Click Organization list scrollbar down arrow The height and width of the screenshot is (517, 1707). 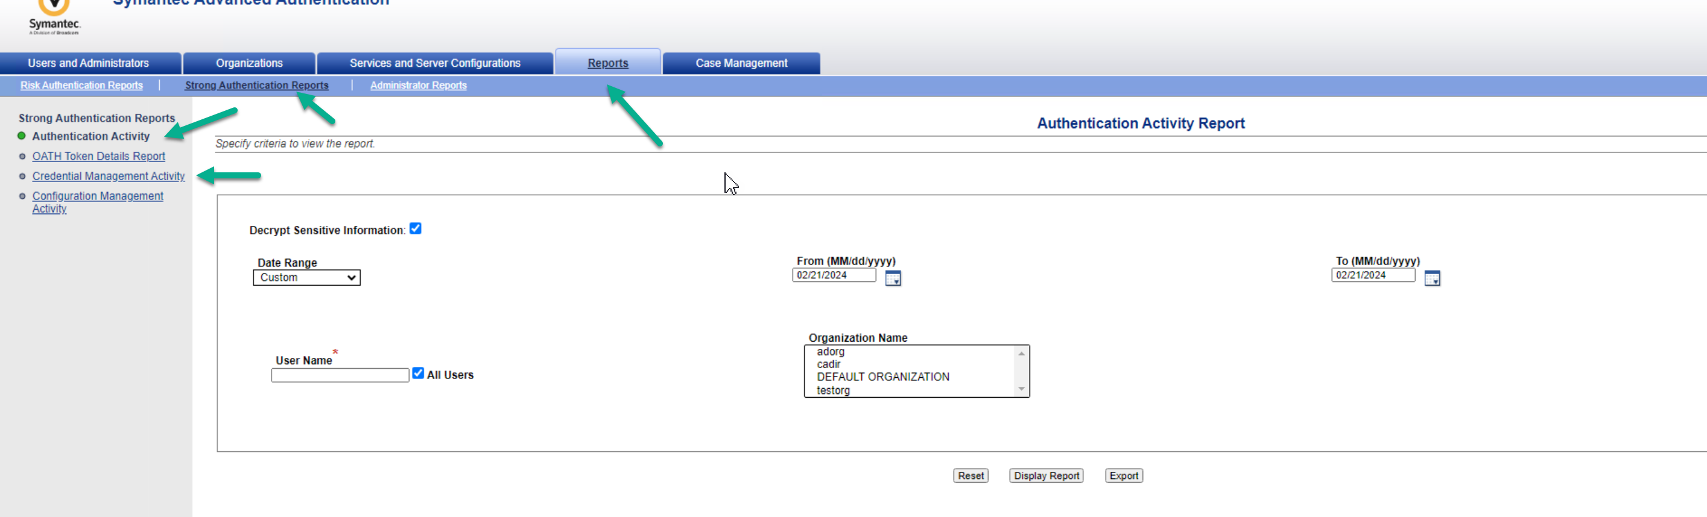pos(1022,389)
